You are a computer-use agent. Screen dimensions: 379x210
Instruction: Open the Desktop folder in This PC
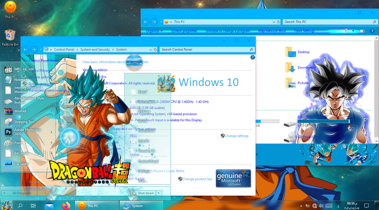(x=297, y=52)
